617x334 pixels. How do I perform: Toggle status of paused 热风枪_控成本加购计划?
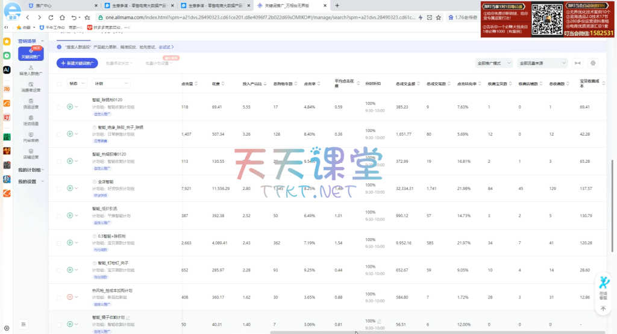[x=70, y=297]
